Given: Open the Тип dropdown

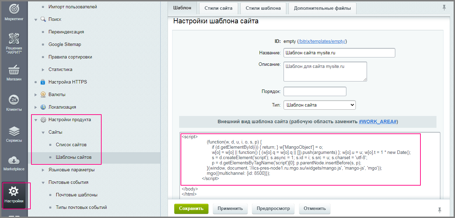Looking at the screenshot, I should [320, 105].
